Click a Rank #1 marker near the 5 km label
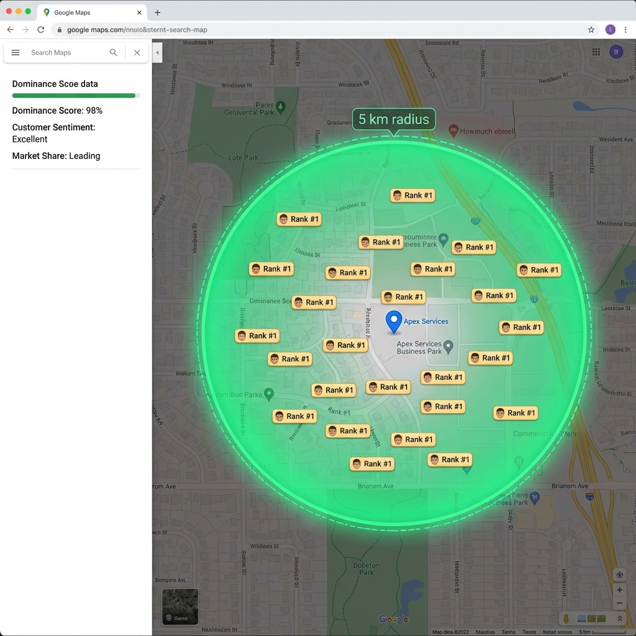 click(412, 195)
